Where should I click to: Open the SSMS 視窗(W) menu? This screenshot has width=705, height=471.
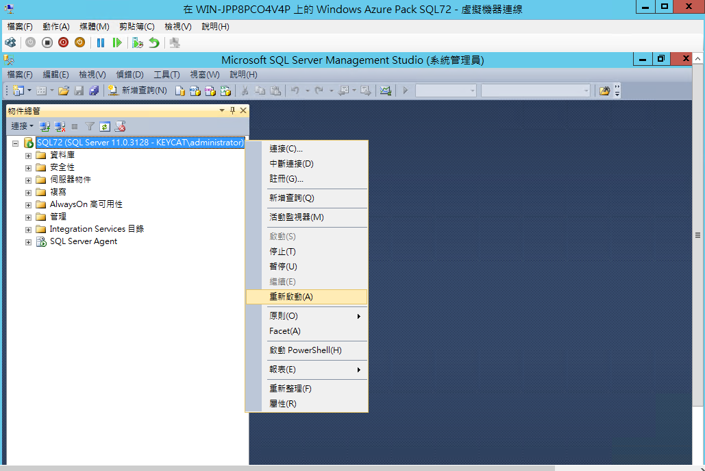coord(205,75)
